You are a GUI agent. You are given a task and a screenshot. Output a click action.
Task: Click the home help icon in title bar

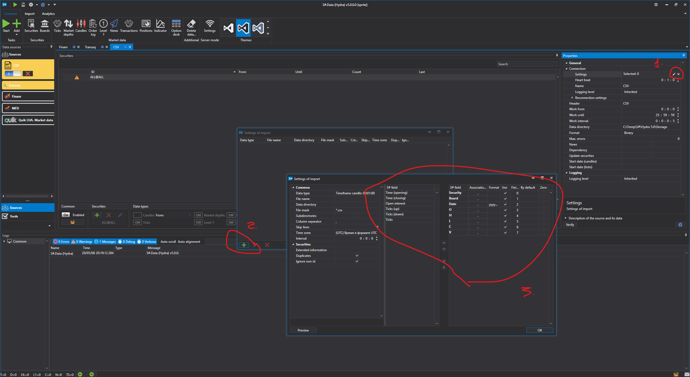click(43, 5)
